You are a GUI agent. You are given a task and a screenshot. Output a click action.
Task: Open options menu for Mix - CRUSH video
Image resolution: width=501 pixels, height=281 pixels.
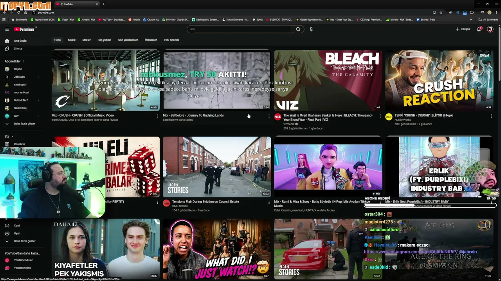158,116
